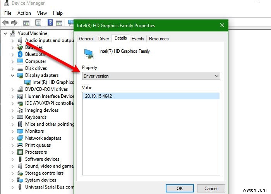Expand the System devices category arrow

(x=13, y=180)
